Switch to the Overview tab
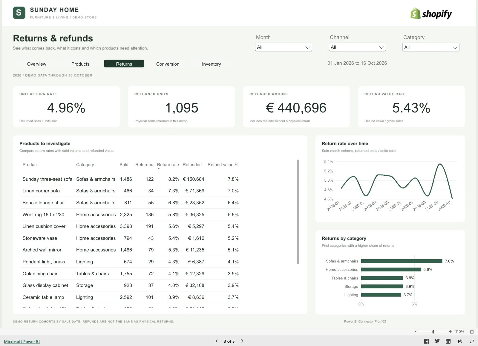Viewport: 478px width, 346px height. tap(37, 64)
